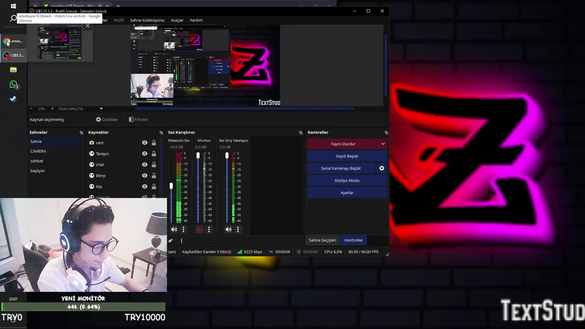
Task: Open WhatsApp from the taskbar
Action: tap(13, 85)
